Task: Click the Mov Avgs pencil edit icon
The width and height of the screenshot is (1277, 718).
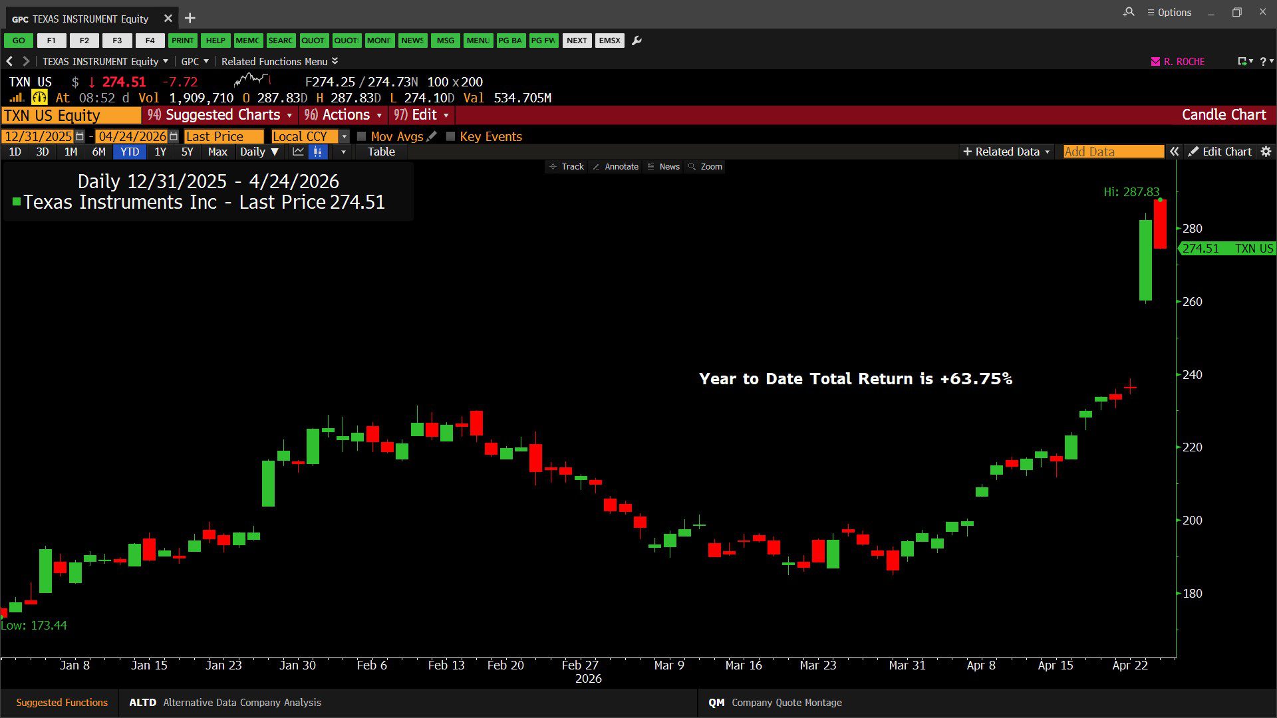Action: coord(432,136)
